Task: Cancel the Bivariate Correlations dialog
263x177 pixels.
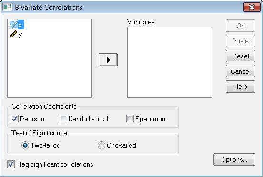Action: tap(241, 71)
